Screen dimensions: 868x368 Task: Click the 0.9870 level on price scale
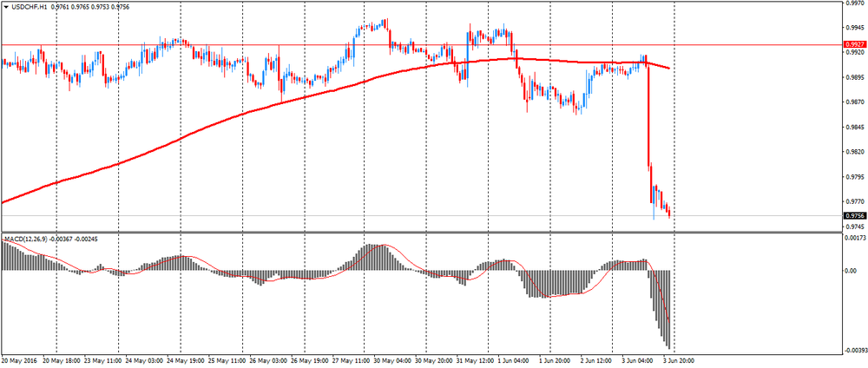[x=854, y=102]
